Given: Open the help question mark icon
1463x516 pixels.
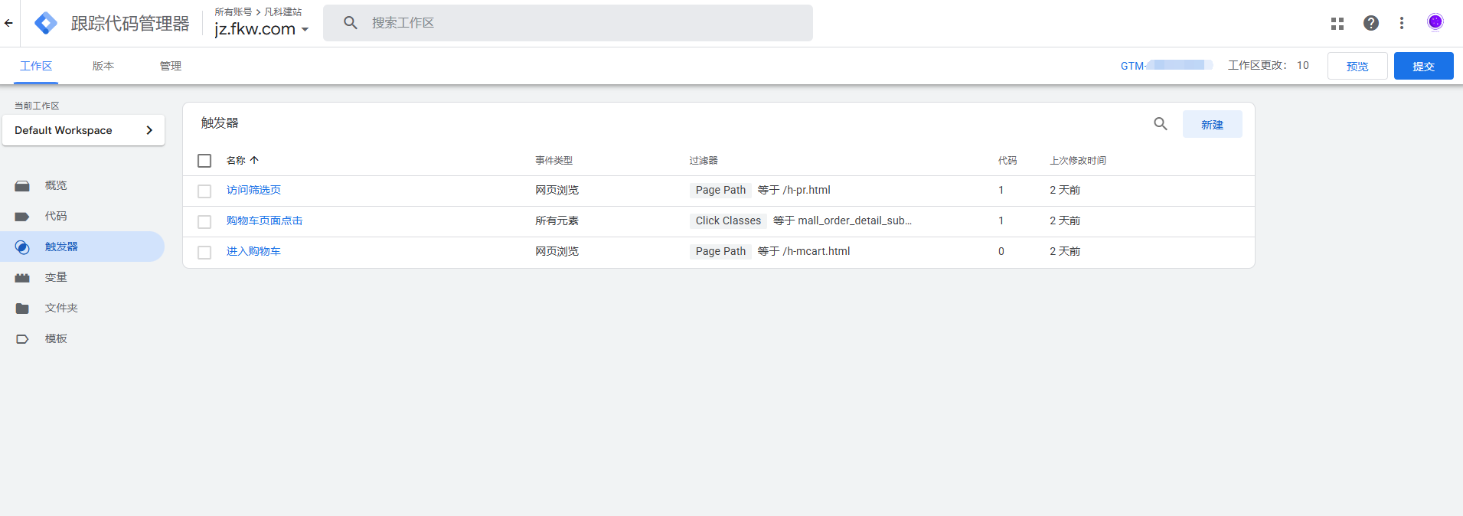Looking at the screenshot, I should tap(1371, 23).
